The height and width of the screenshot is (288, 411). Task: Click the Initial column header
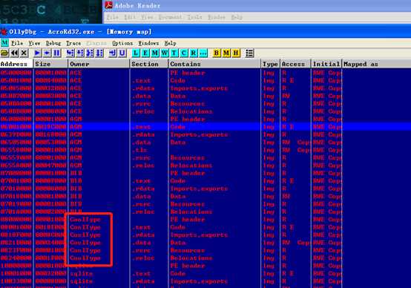pyautogui.click(x=326, y=64)
